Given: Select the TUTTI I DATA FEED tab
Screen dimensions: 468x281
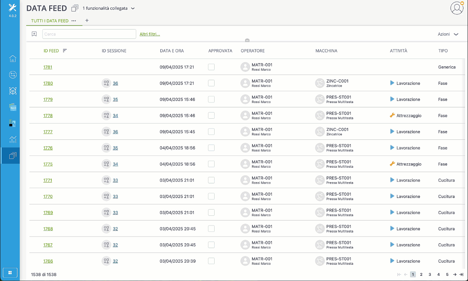Looking at the screenshot, I should (x=50, y=21).
